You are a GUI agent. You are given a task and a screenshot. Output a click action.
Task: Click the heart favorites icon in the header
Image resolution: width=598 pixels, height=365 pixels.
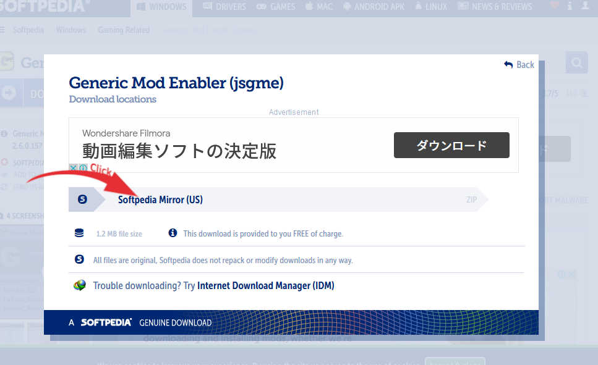pyautogui.click(x=555, y=6)
